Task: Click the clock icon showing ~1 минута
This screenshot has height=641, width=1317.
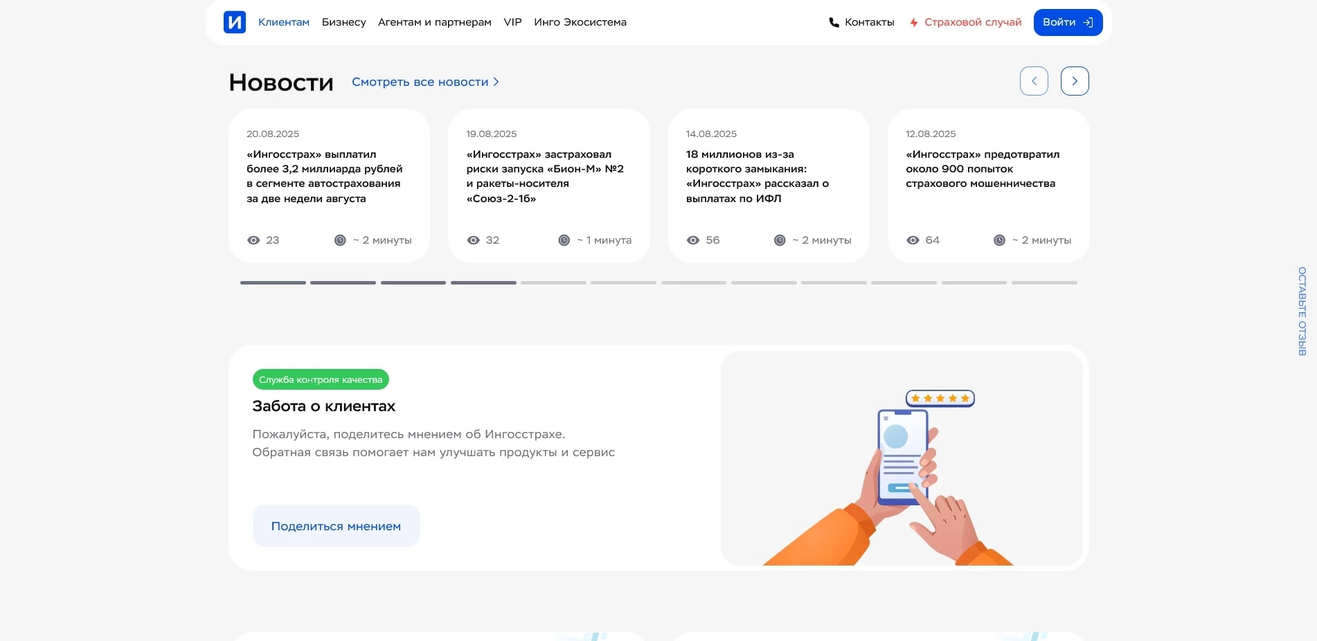Action: point(564,240)
